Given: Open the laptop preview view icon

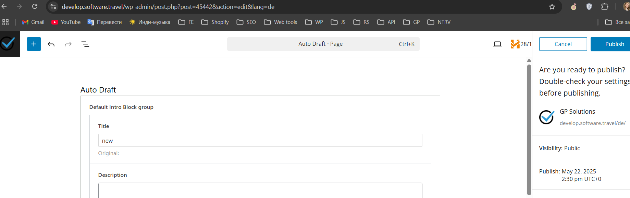Looking at the screenshot, I should [x=497, y=44].
